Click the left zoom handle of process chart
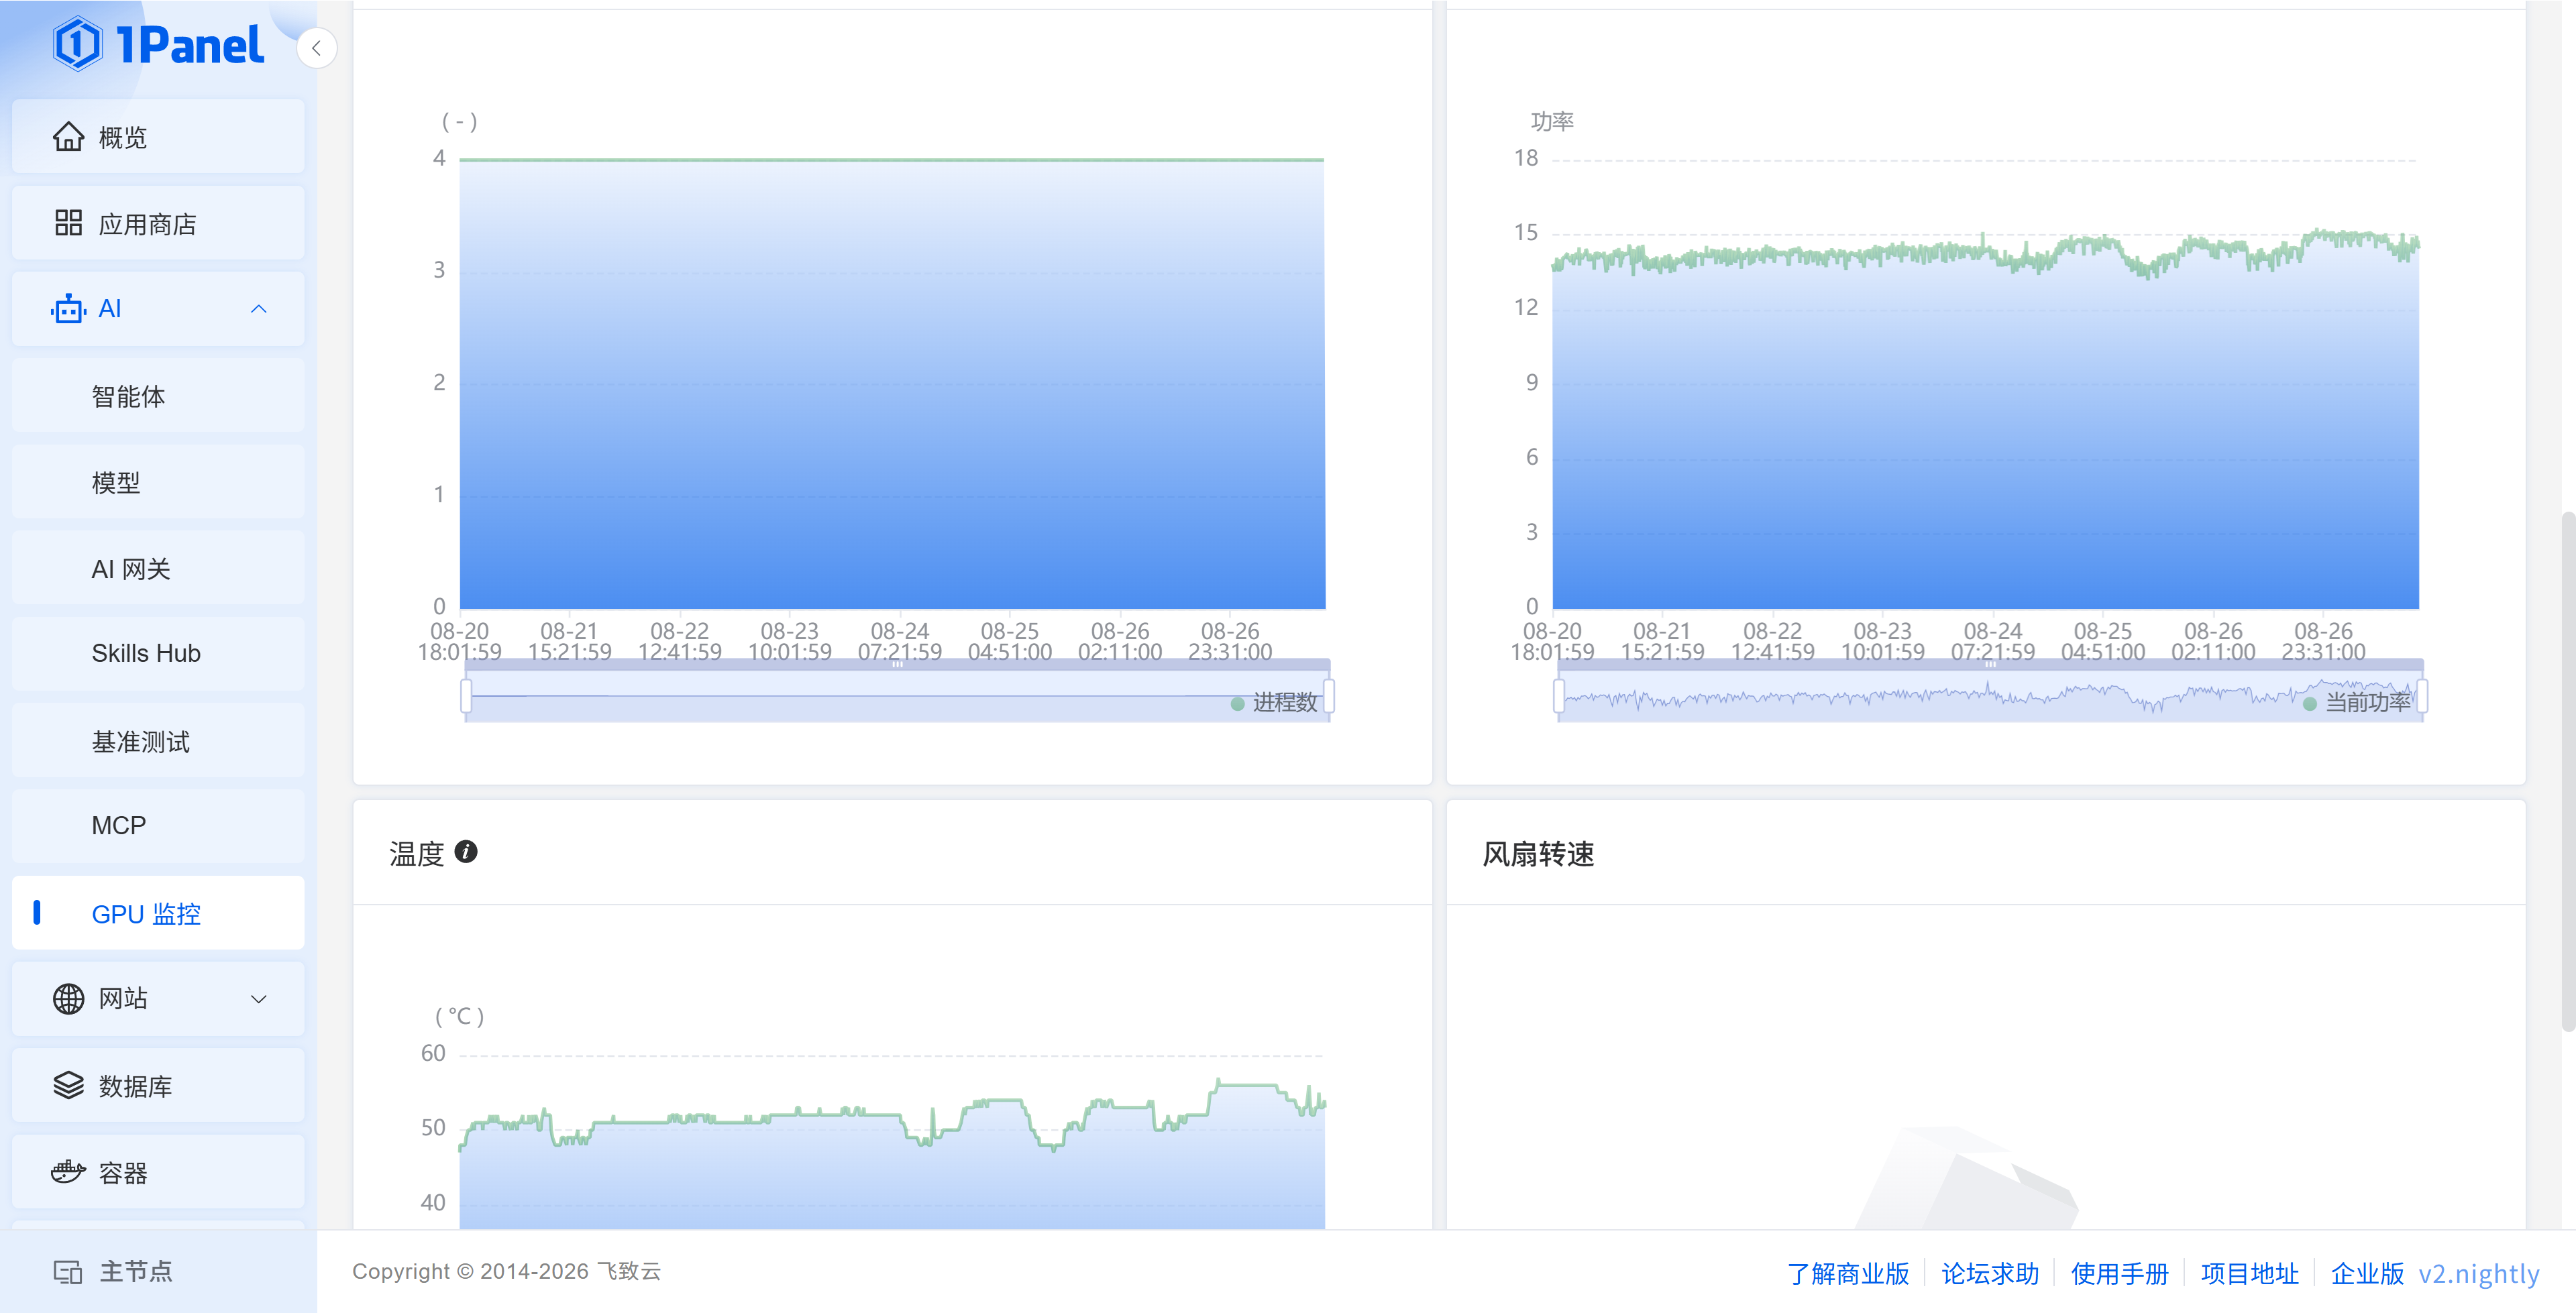The width and height of the screenshot is (2576, 1313). 466,696
